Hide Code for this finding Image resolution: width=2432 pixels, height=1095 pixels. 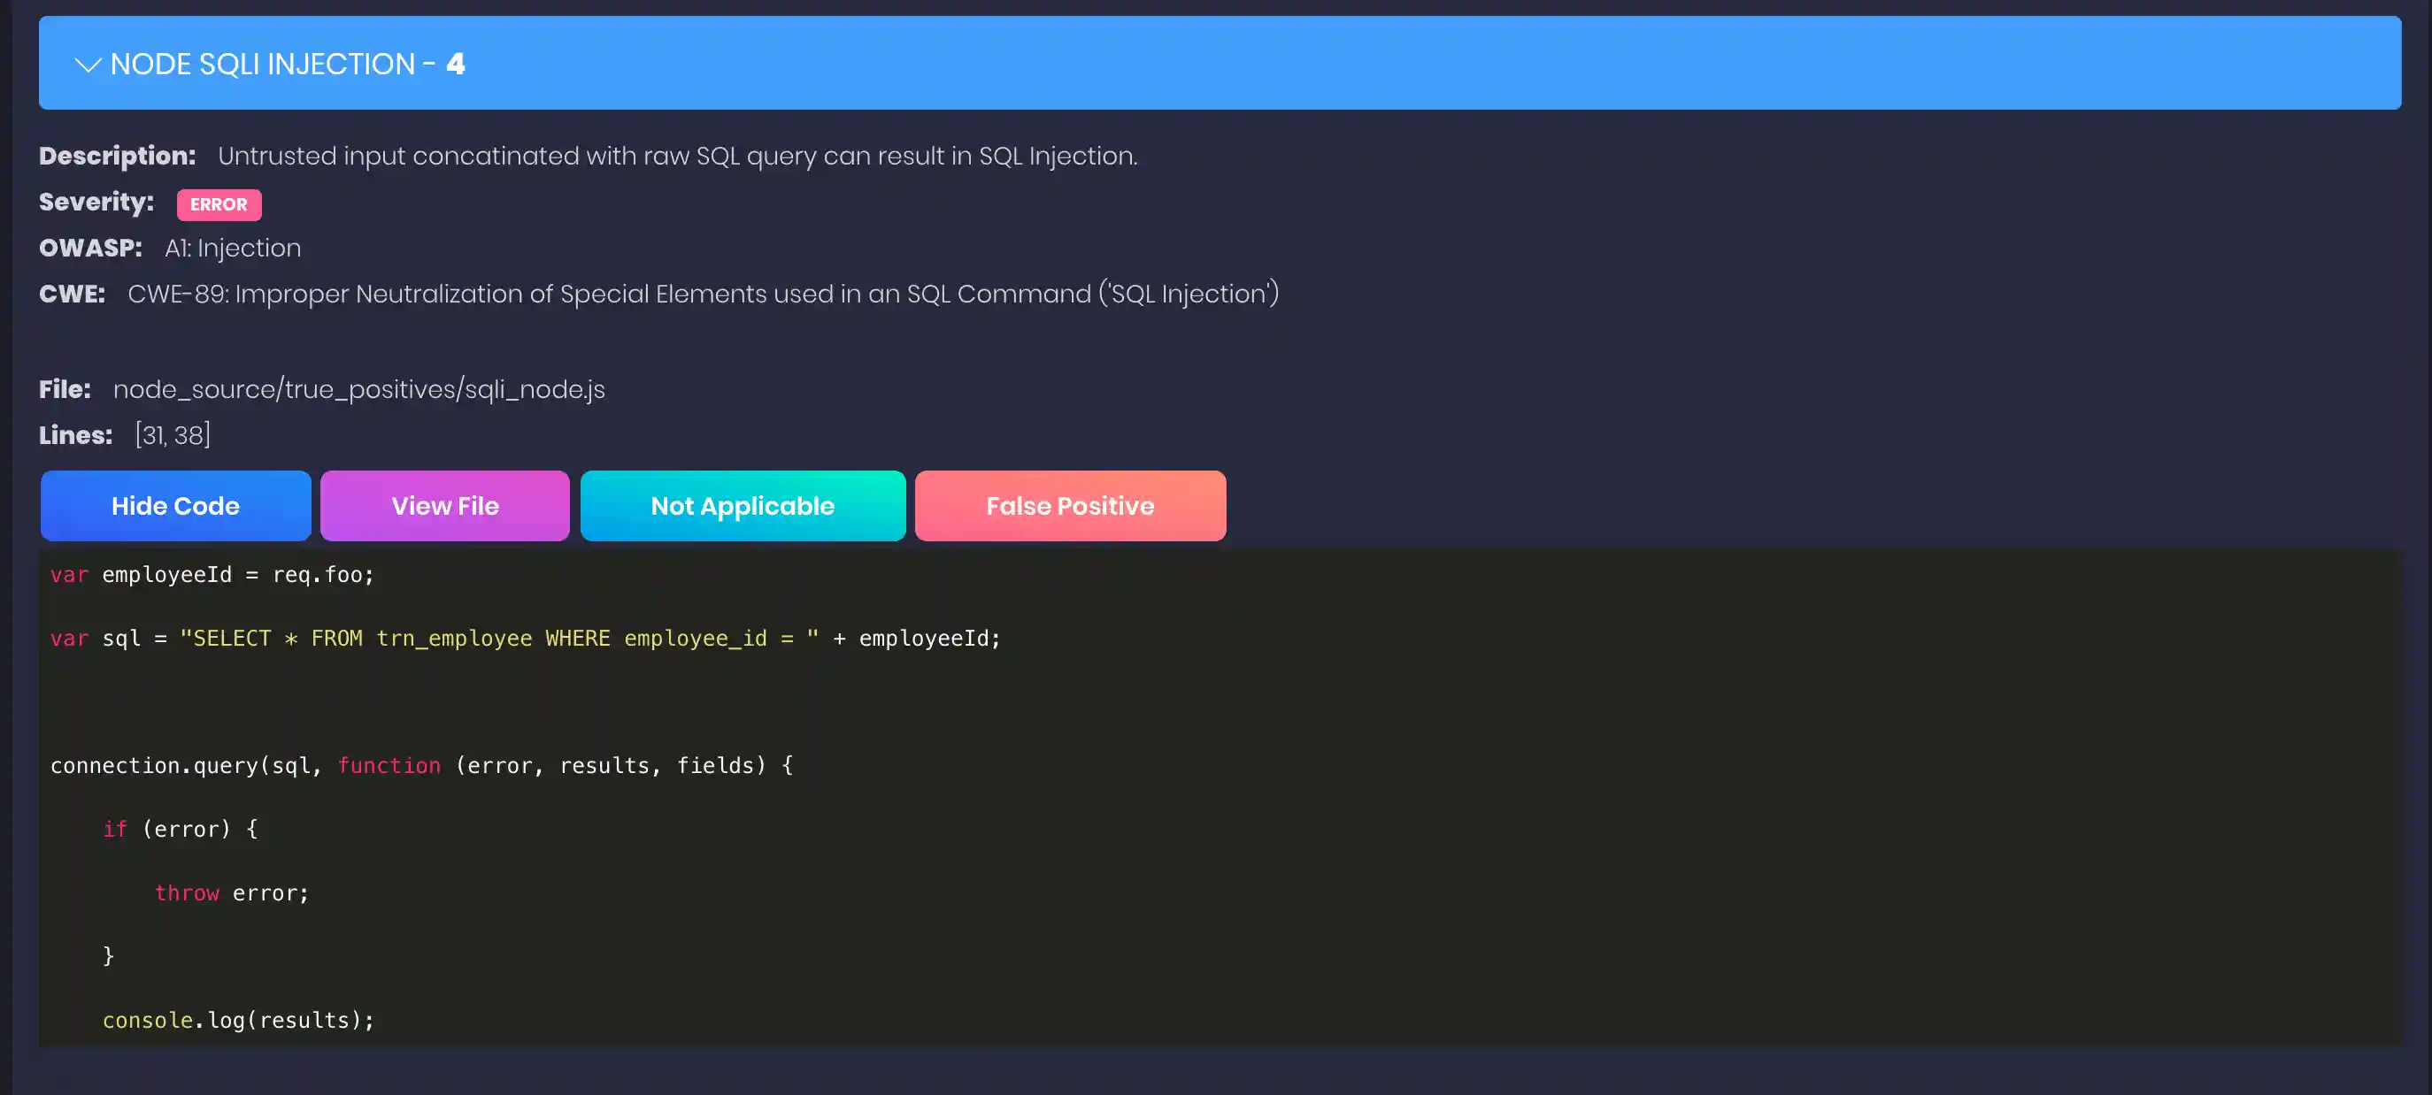tap(174, 506)
